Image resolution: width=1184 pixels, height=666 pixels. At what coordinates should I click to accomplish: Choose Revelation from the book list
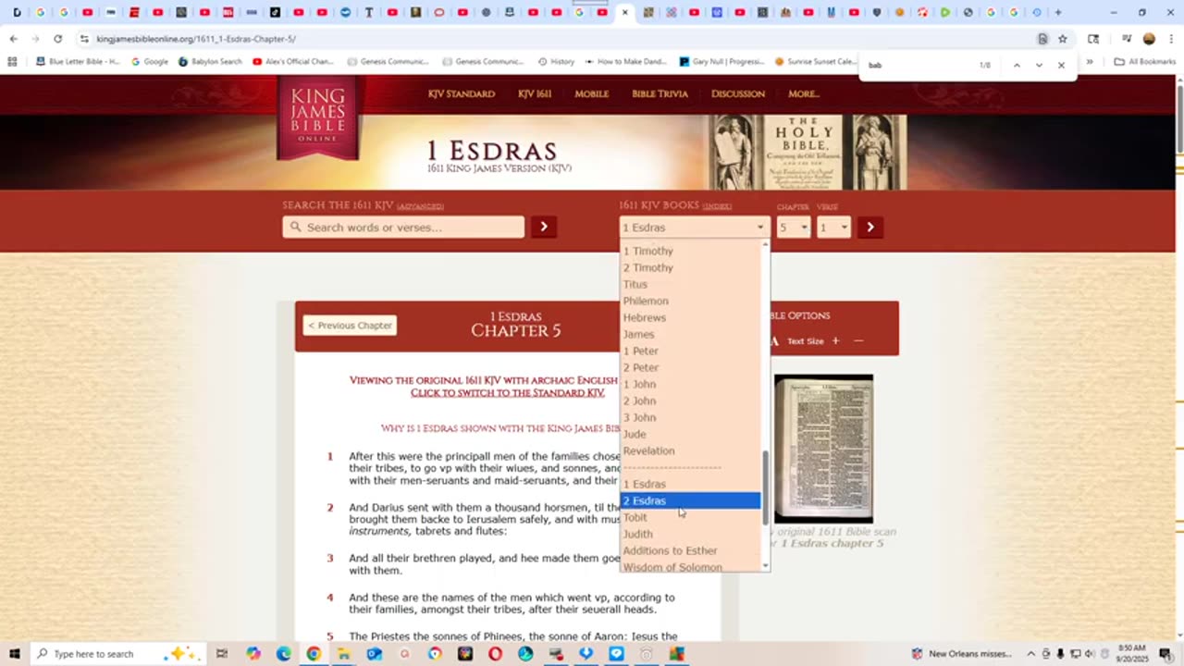coord(690,450)
